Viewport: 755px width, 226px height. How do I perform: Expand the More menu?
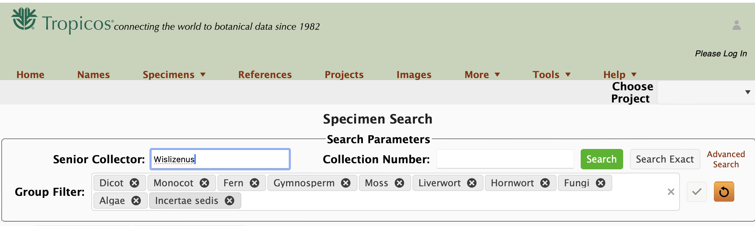tap(482, 75)
